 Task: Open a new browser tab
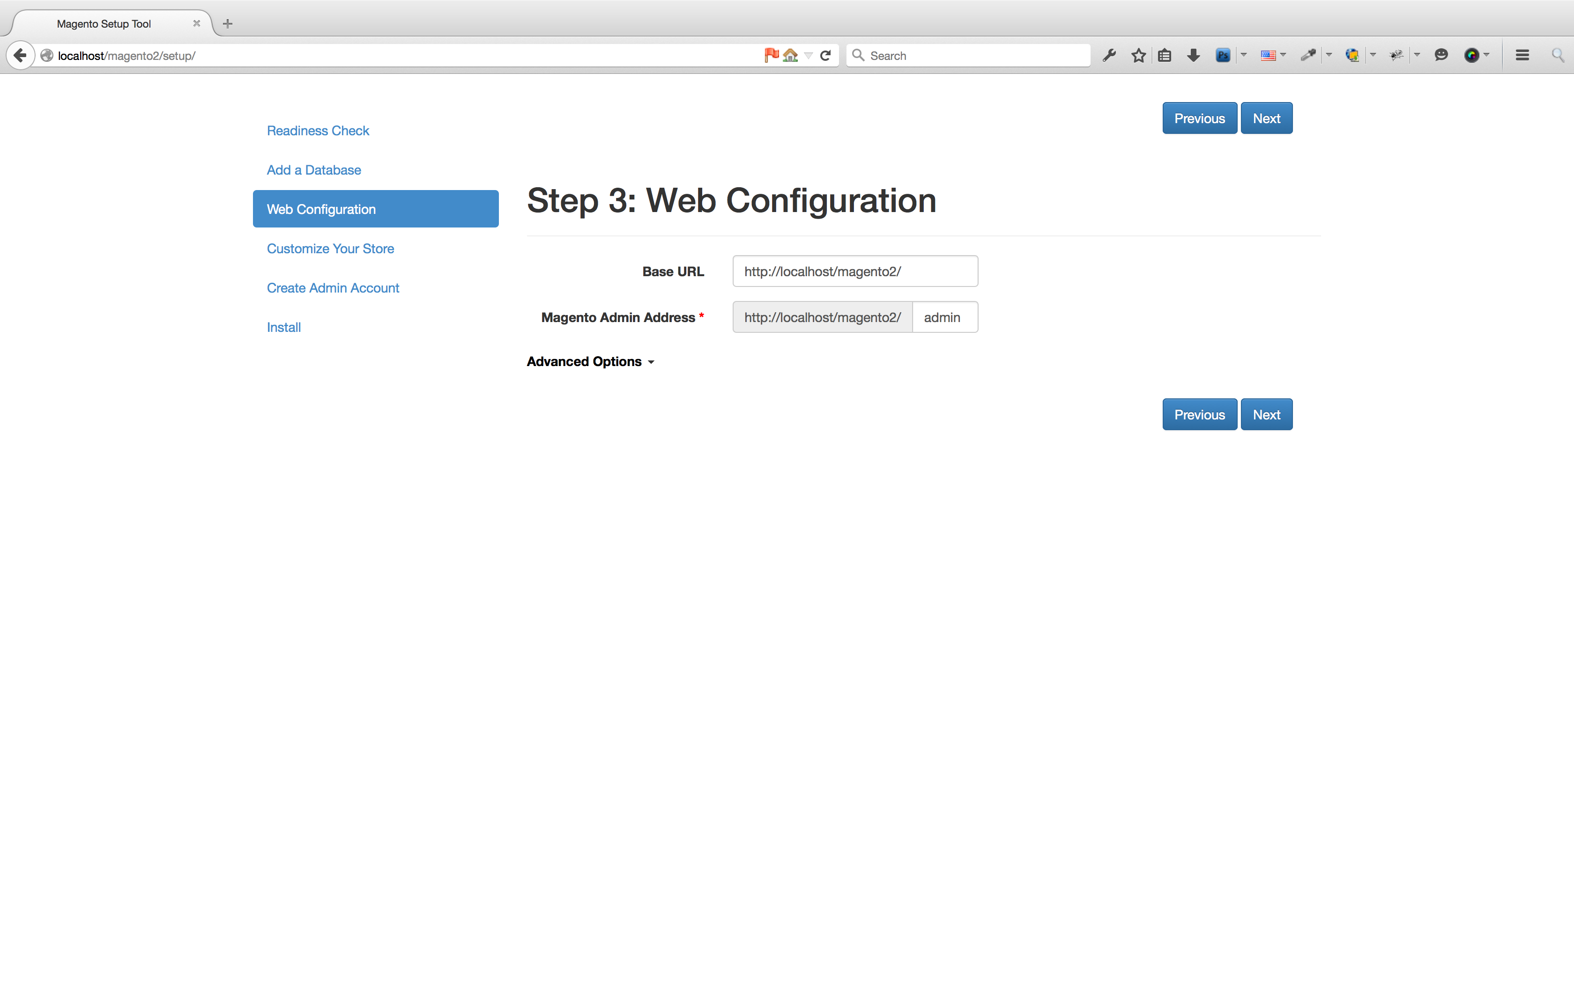pyautogui.click(x=228, y=24)
